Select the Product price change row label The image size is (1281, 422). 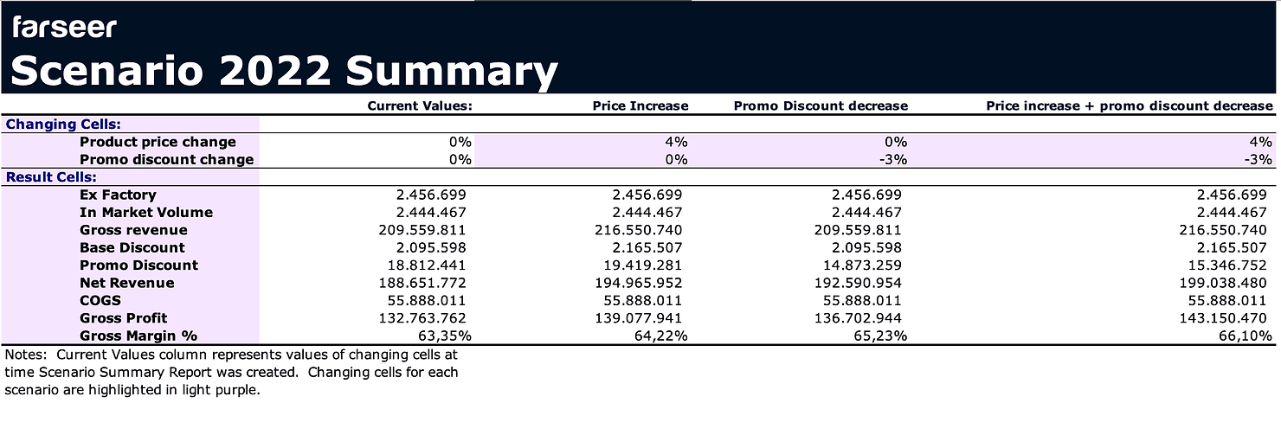point(158,142)
